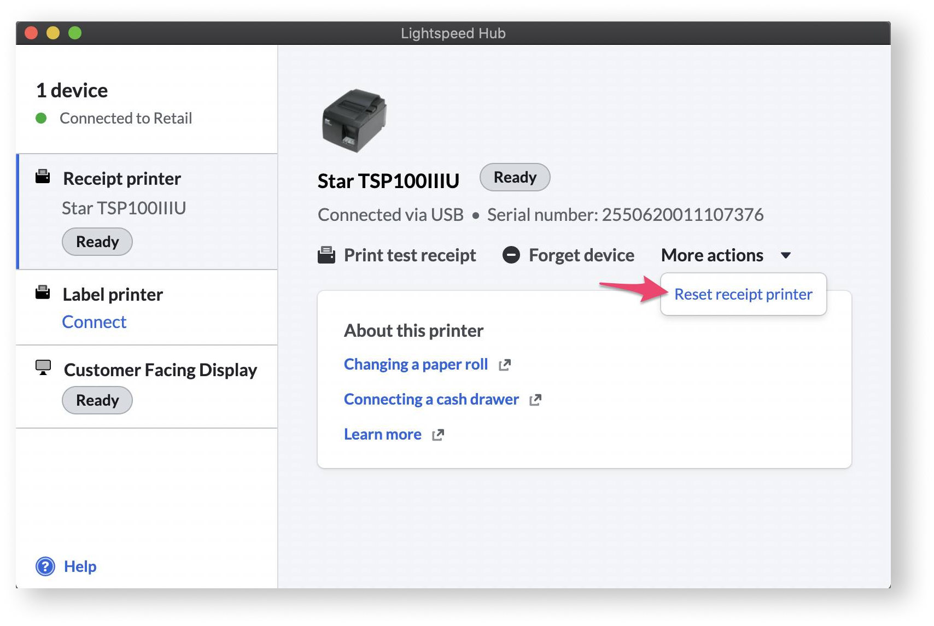The height and width of the screenshot is (626, 934).
Task: Expand the More actions dropdown arrow
Action: 786,255
